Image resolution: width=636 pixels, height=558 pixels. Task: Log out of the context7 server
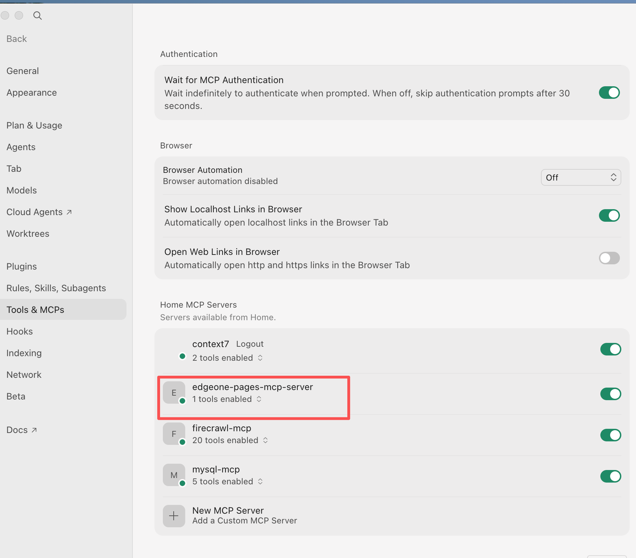(x=250, y=344)
